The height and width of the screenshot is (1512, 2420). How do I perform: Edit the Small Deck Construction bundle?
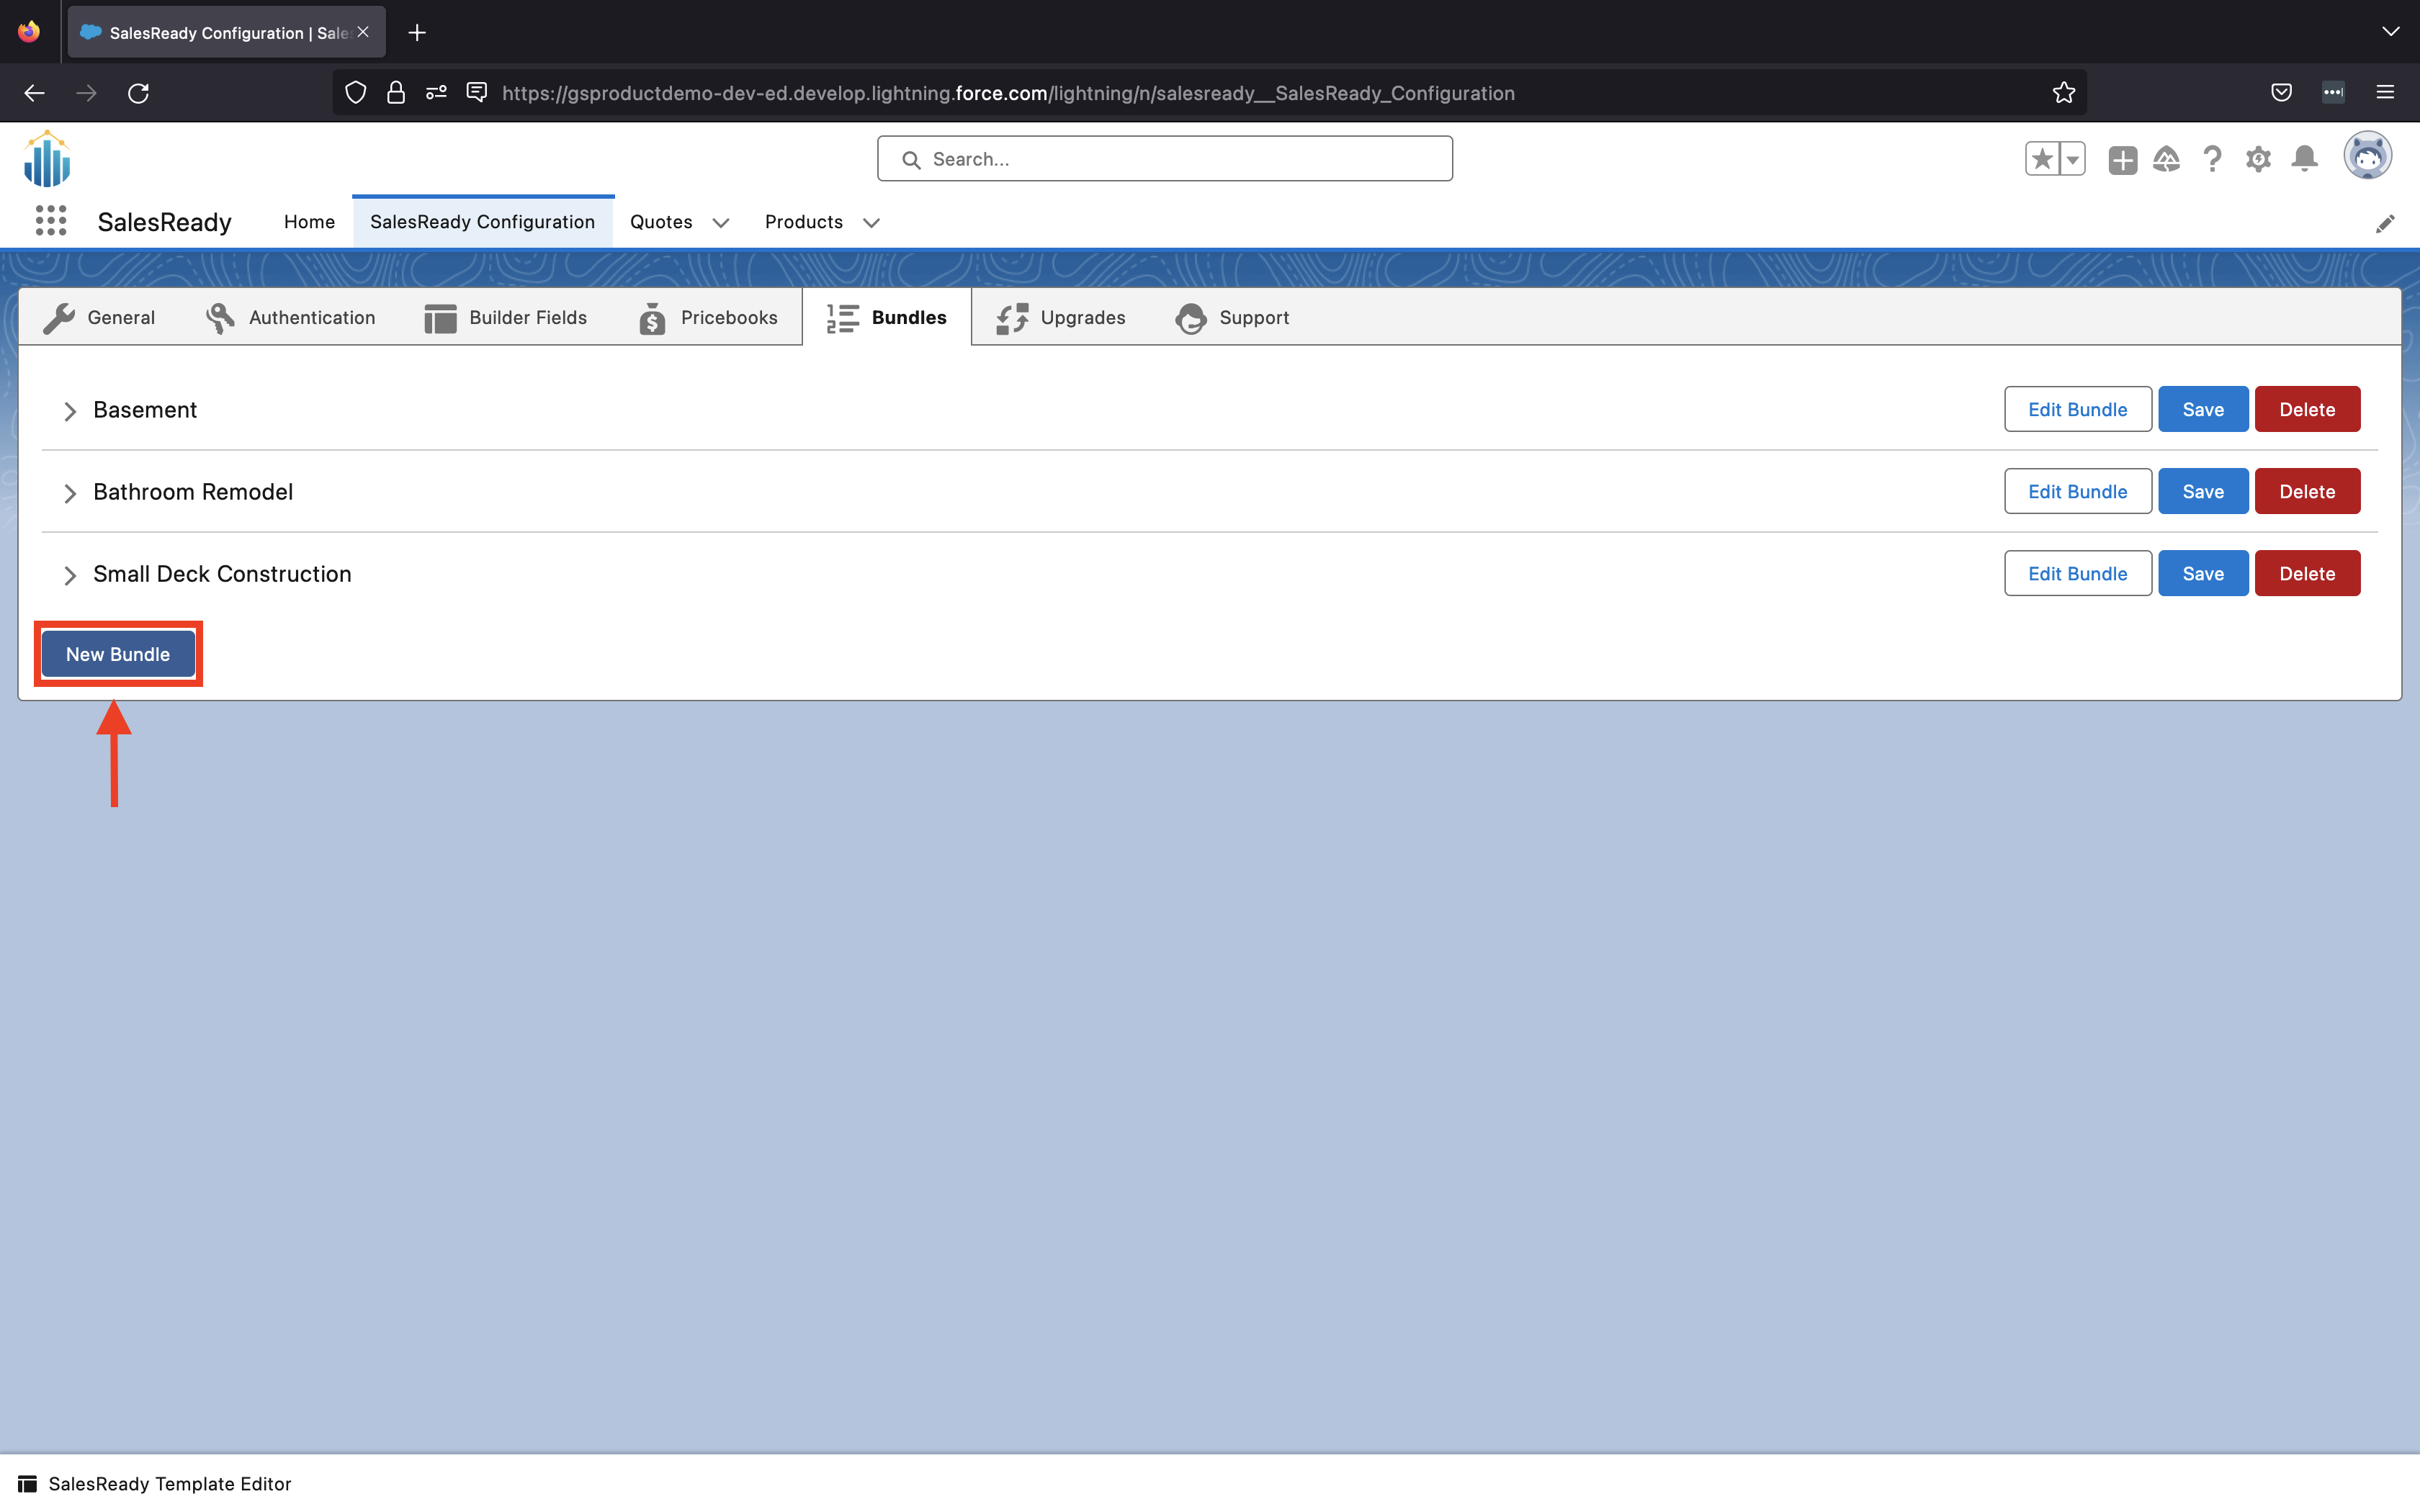coord(2077,573)
